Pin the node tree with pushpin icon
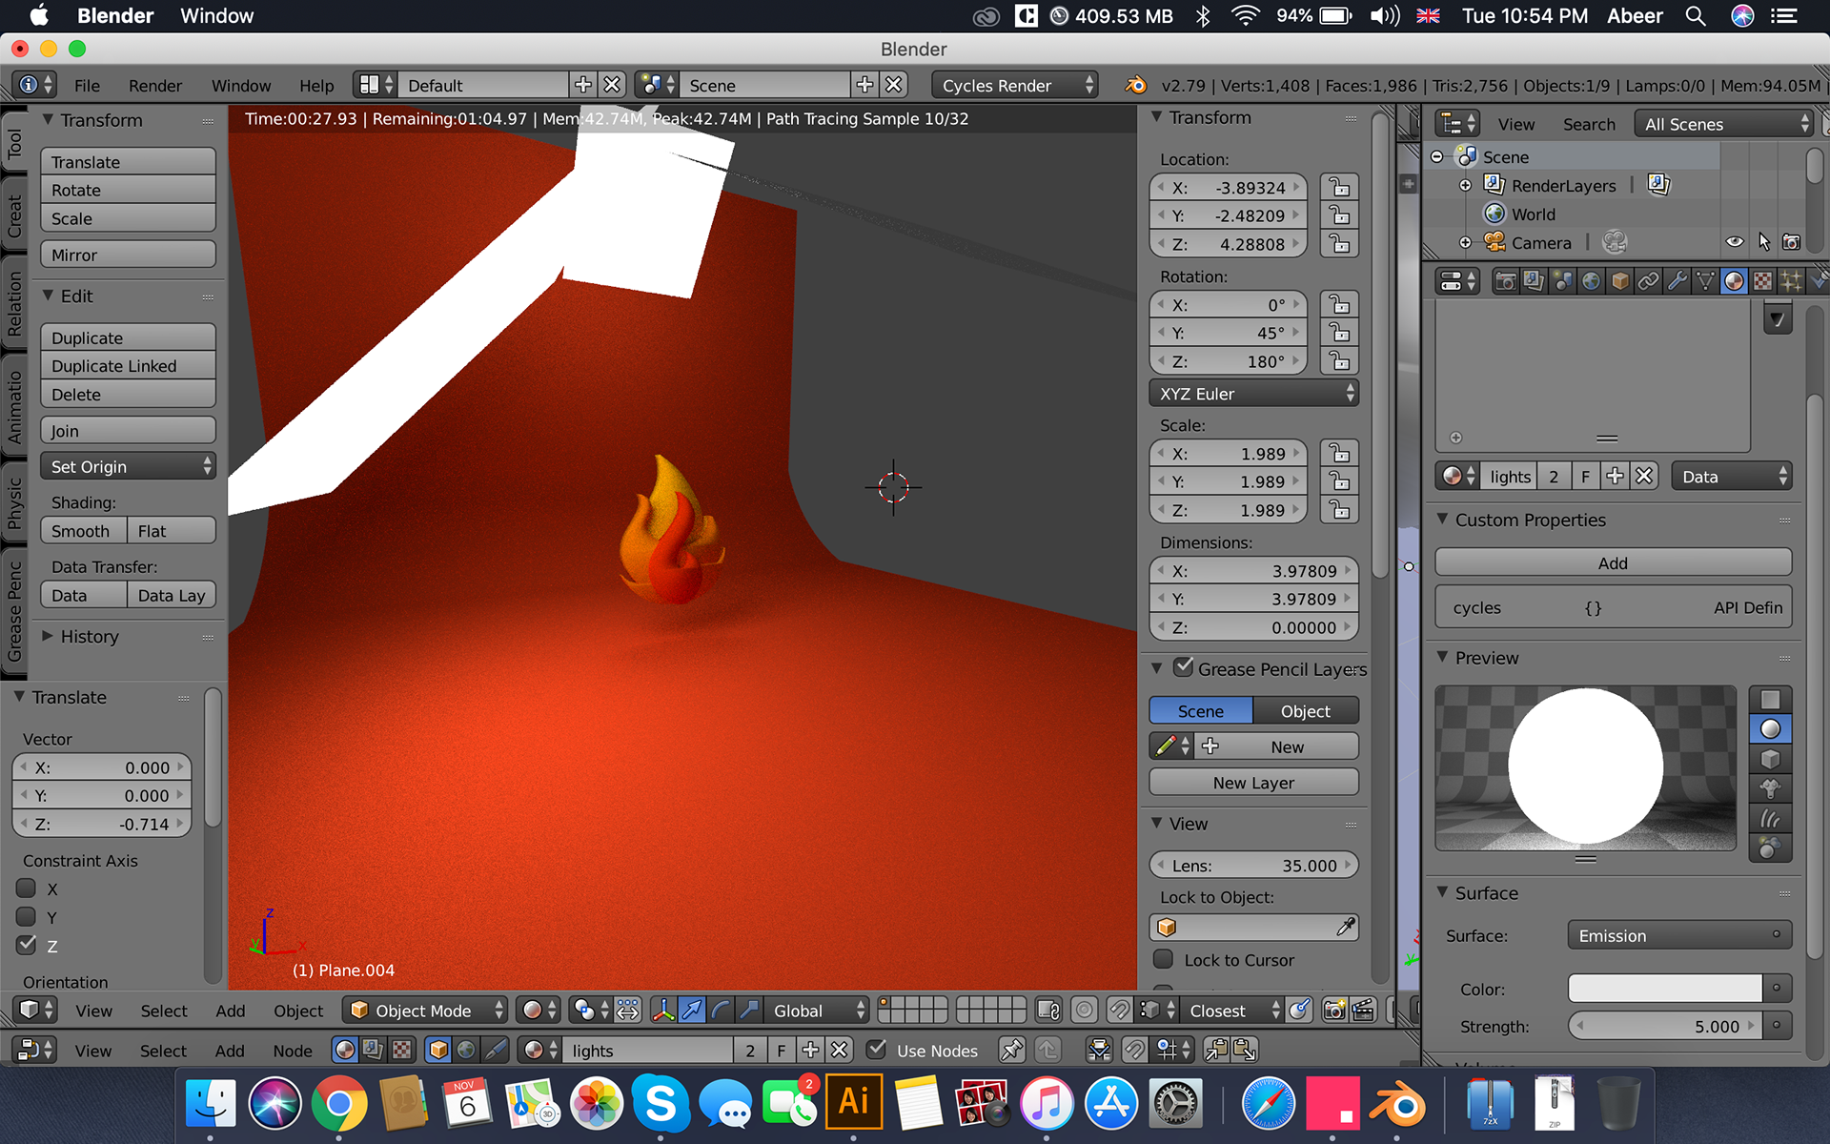The height and width of the screenshot is (1144, 1830). pos(1011,1051)
